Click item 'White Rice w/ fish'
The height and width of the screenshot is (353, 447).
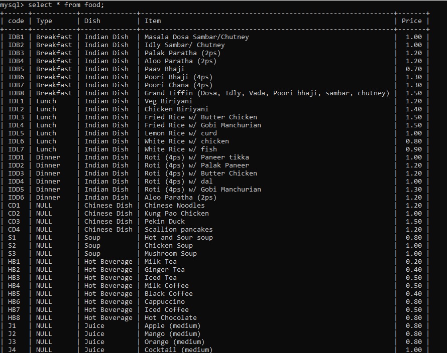tap(180, 149)
